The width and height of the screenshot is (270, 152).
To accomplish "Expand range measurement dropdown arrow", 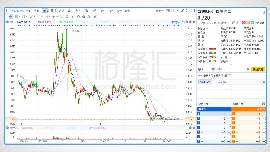I will (50, 17).
